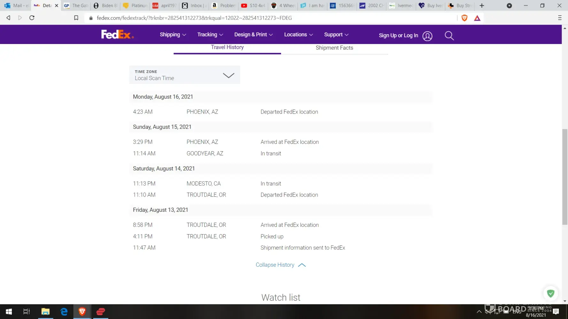The width and height of the screenshot is (568, 319).
Task: Open Task View on the taskbar
Action: click(27, 312)
